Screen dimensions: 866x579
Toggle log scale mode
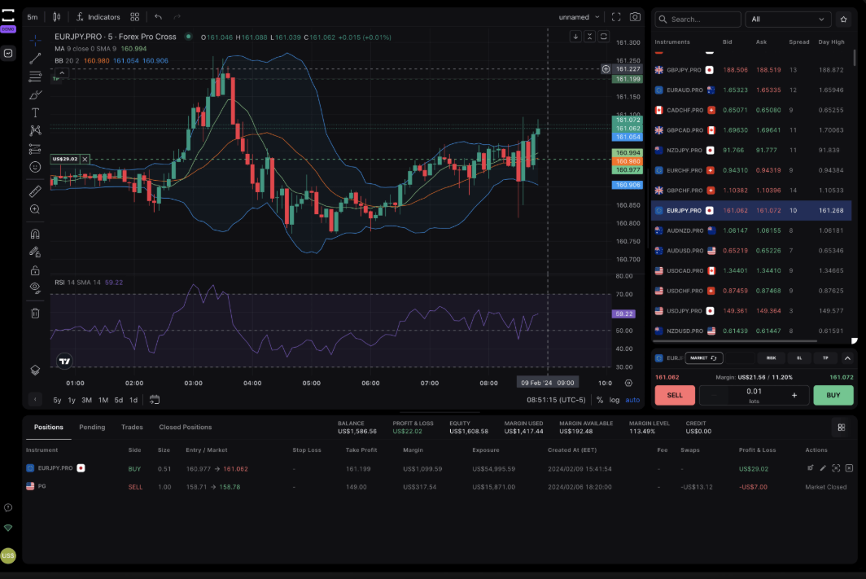[x=615, y=400]
